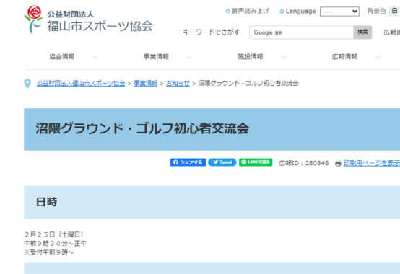Select white 白 background color option
This screenshot has width=400, height=274.
point(394,11)
